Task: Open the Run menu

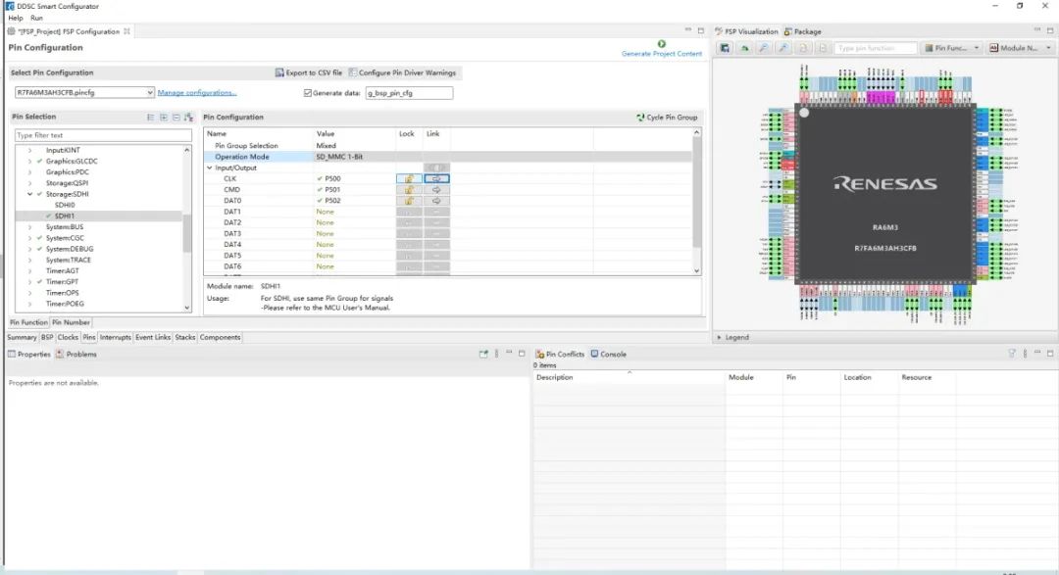Action: [x=36, y=18]
